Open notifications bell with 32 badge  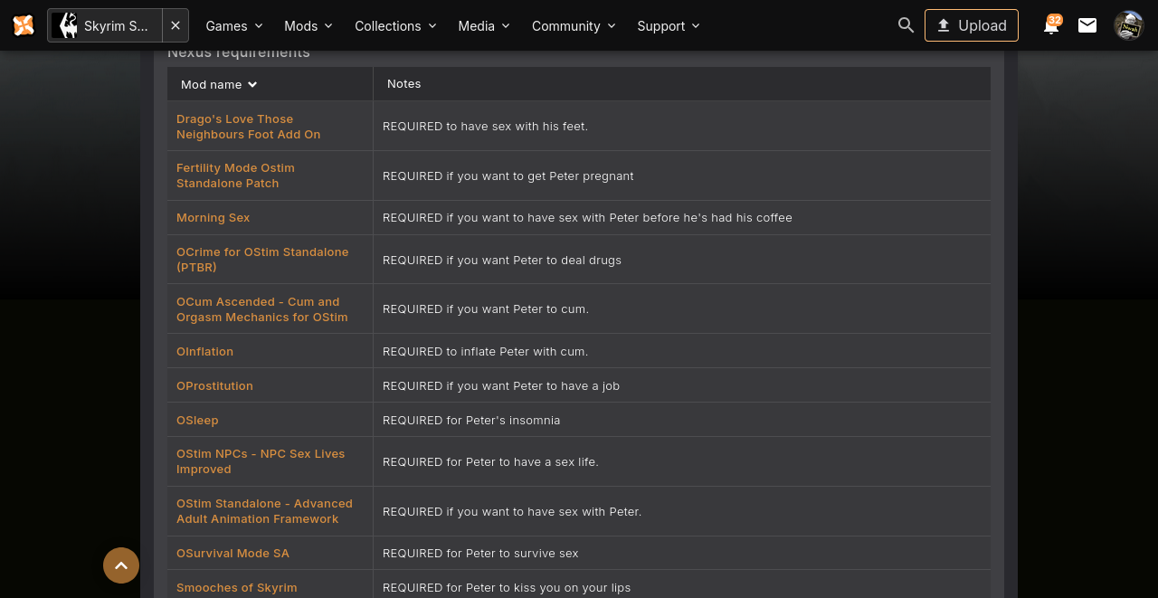pyautogui.click(x=1051, y=24)
